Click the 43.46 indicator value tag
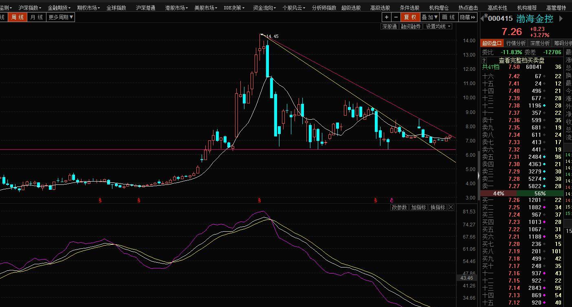The height and width of the screenshot is (307, 572). 466,278
